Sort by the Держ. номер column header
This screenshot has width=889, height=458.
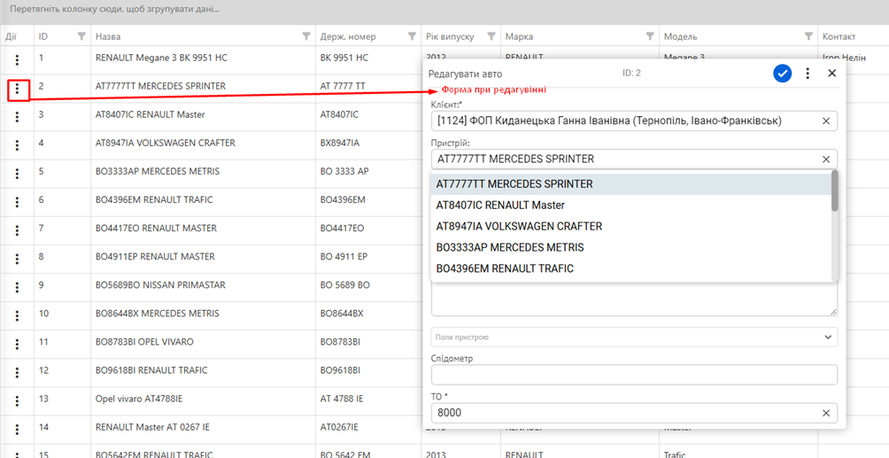coord(348,36)
